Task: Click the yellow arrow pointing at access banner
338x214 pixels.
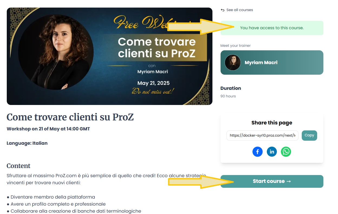Action: (201, 27)
